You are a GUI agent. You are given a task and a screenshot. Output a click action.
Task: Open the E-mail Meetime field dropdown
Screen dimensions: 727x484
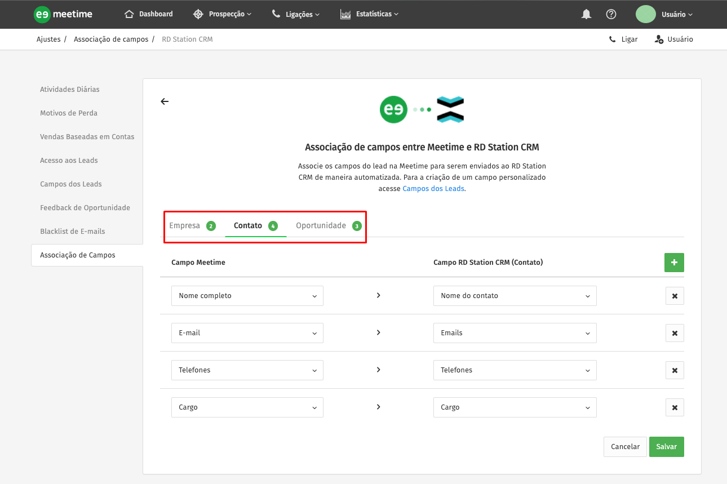coord(247,333)
